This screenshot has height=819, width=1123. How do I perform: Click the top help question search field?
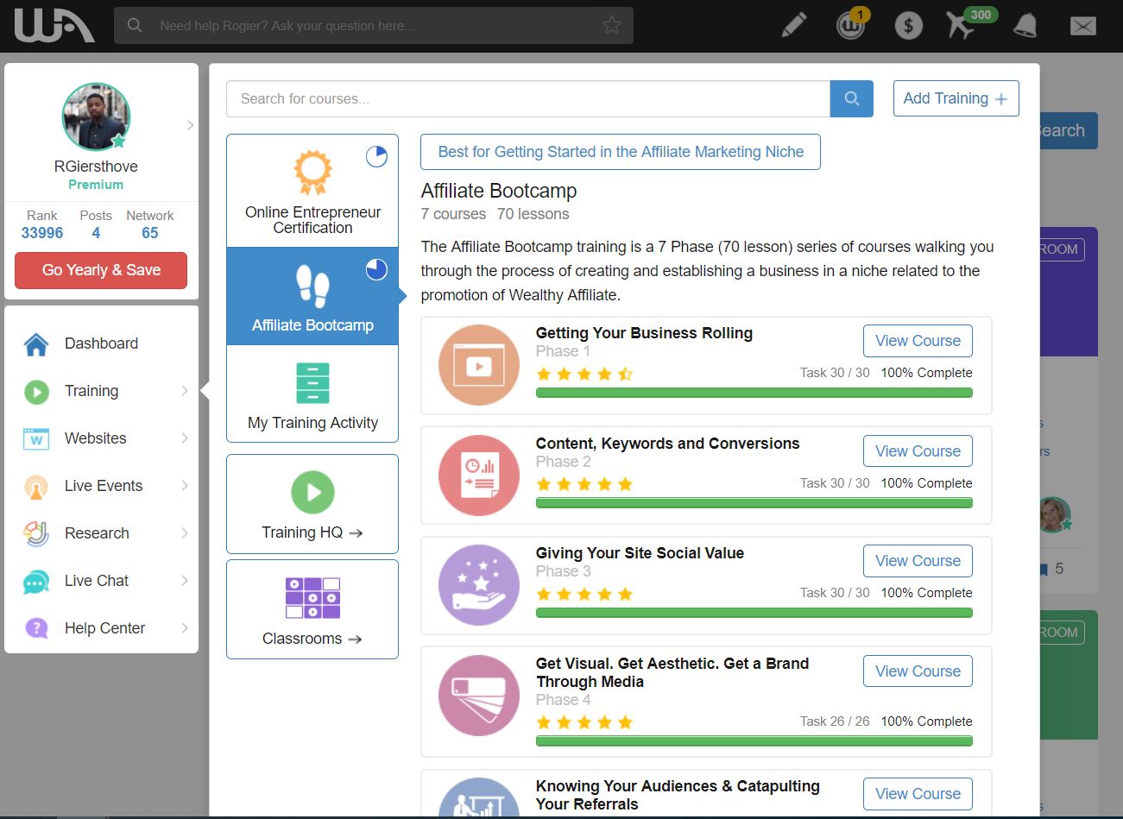tap(374, 26)
